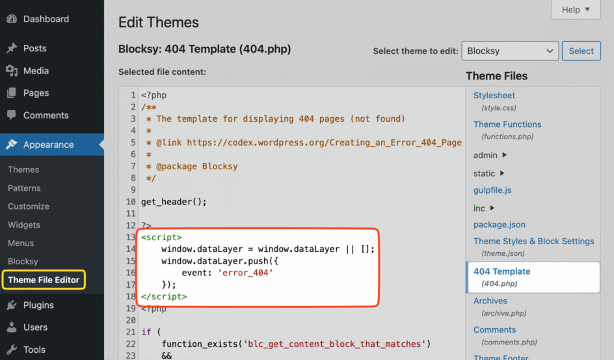
Task: Click the window.dataLayer.push code line
Action: (220, 261)
